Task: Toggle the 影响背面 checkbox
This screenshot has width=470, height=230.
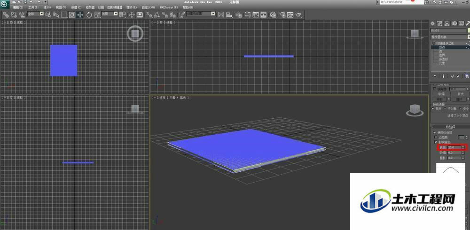Action: click(436, 142)
